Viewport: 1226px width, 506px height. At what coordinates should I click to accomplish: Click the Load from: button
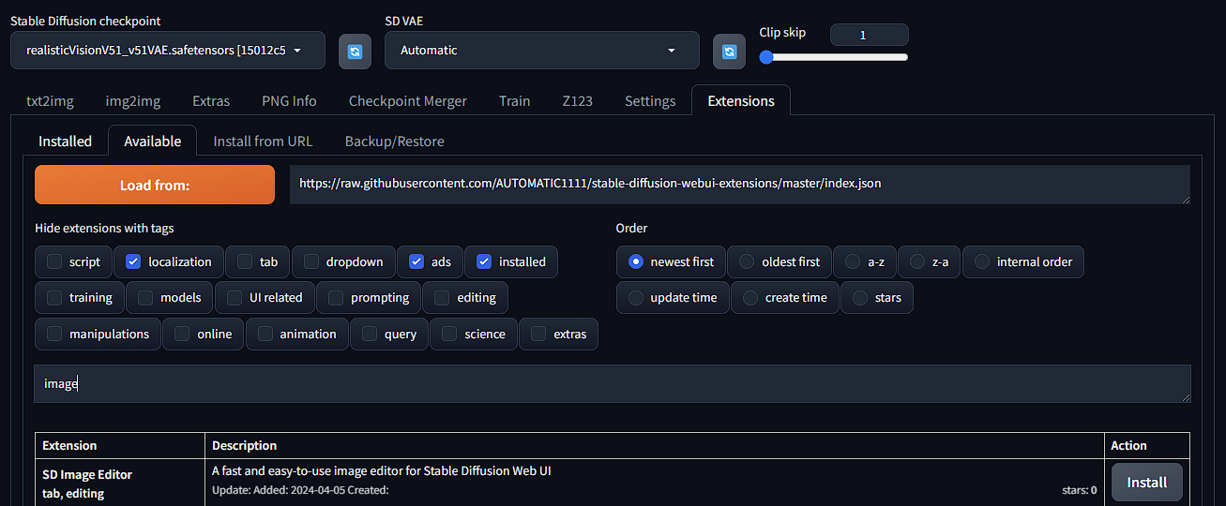155,185
